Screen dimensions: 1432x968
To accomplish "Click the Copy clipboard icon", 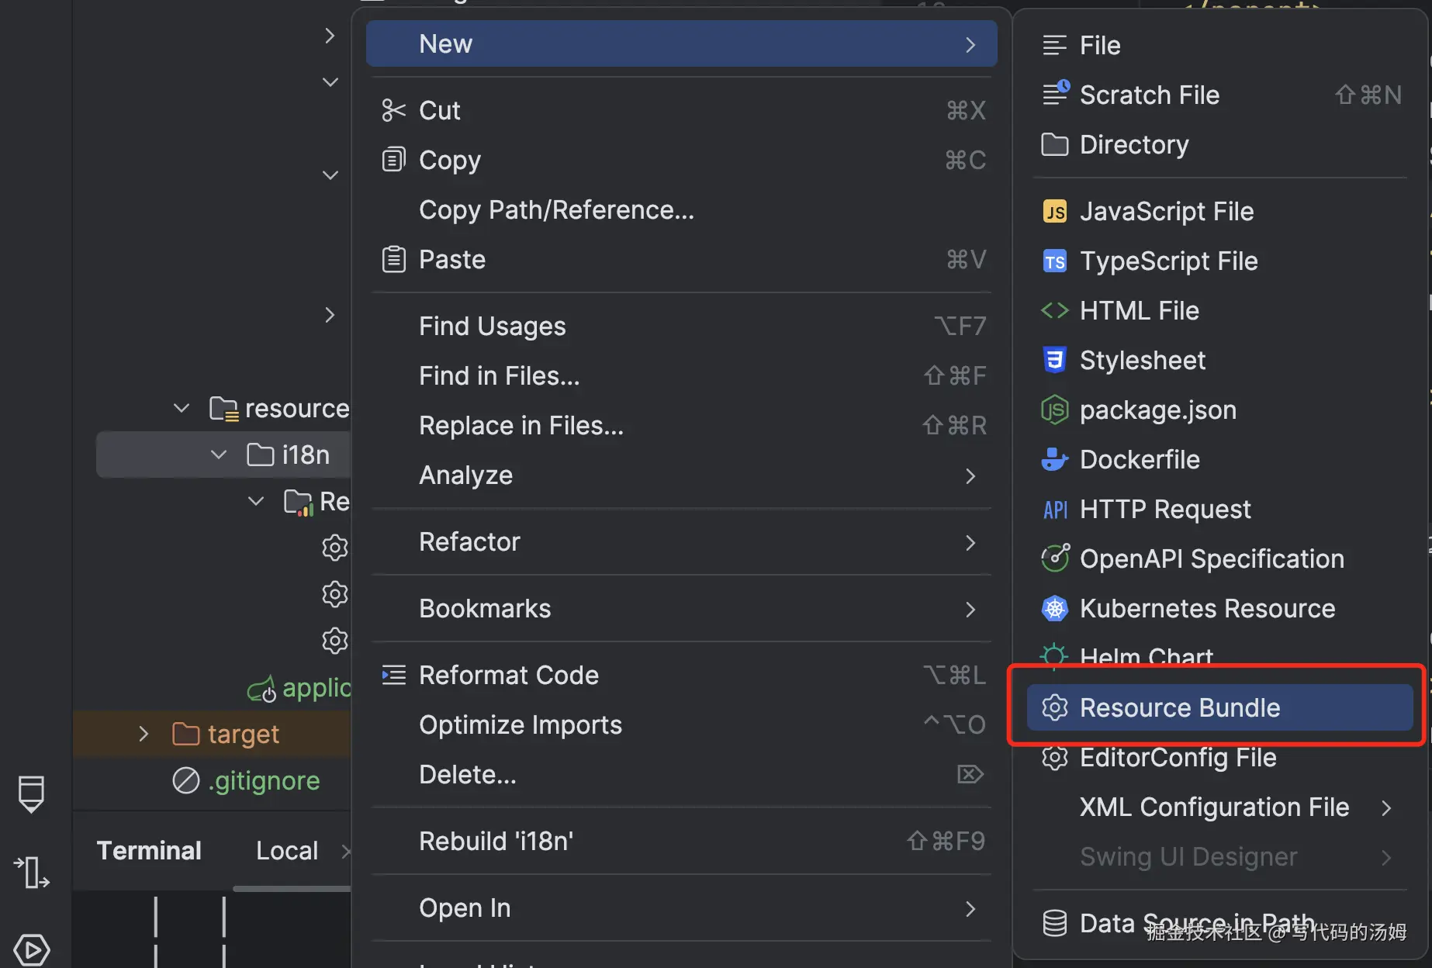I will tap(393, 161).
